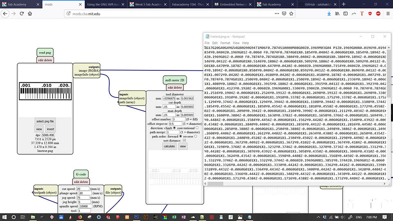
Task: Bookmark this page with the star
Action: (291, 14)
